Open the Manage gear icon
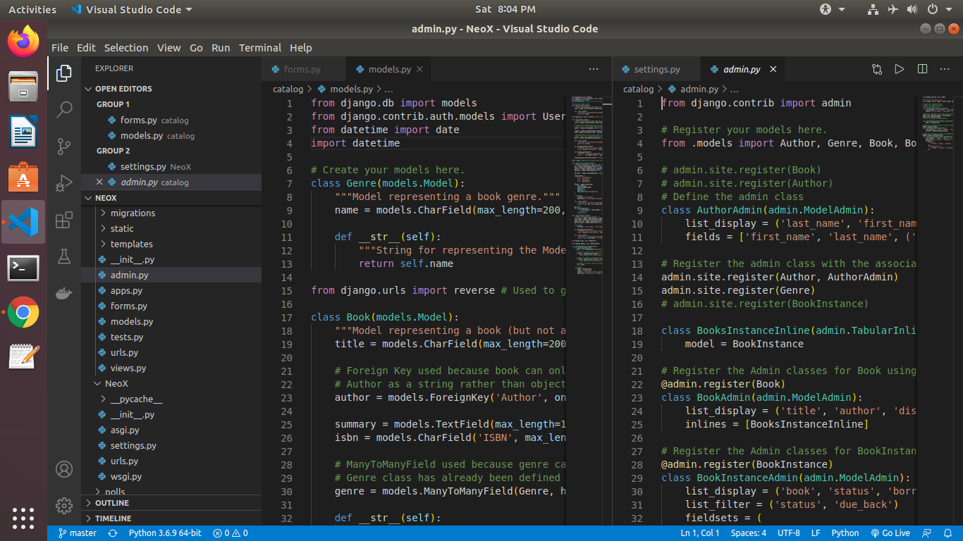 (64, 505)
